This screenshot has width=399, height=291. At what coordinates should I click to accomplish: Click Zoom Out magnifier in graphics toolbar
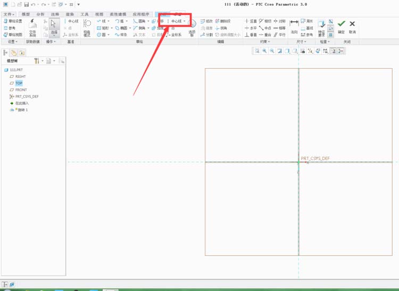click(x=272, y=51)
